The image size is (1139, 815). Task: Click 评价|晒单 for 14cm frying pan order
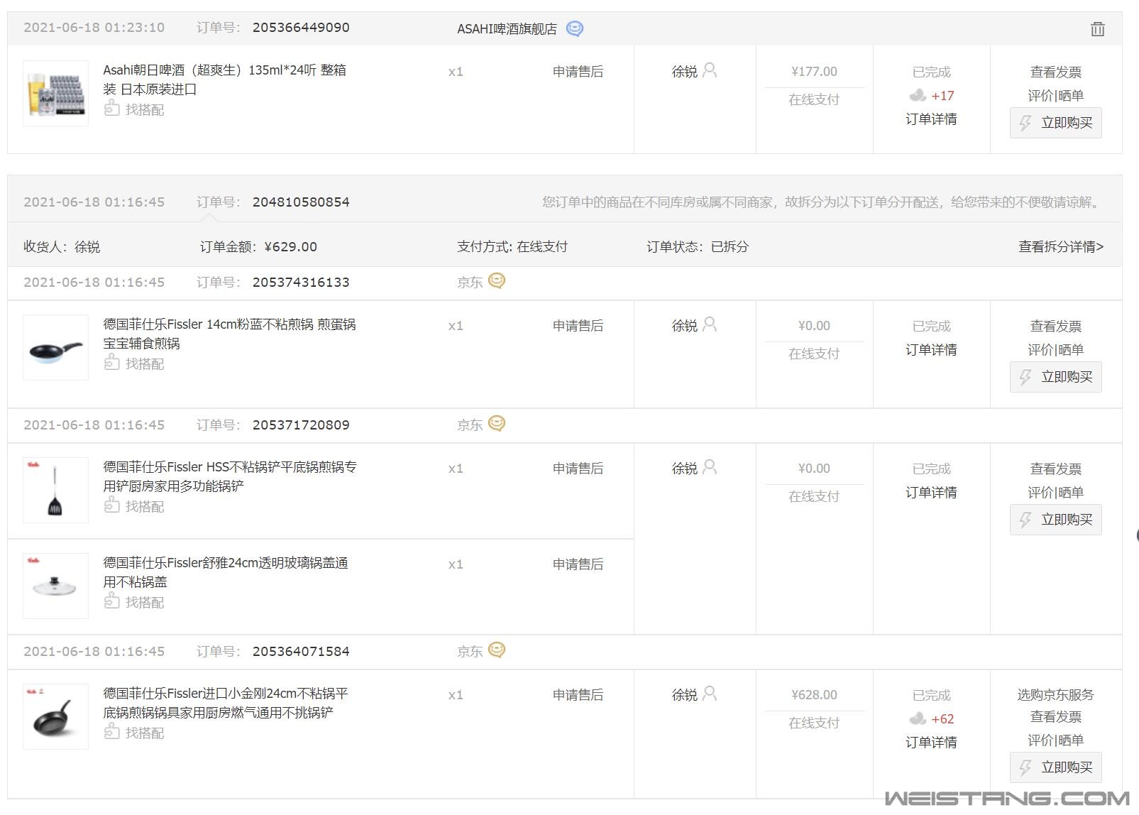click(1056, 350)
